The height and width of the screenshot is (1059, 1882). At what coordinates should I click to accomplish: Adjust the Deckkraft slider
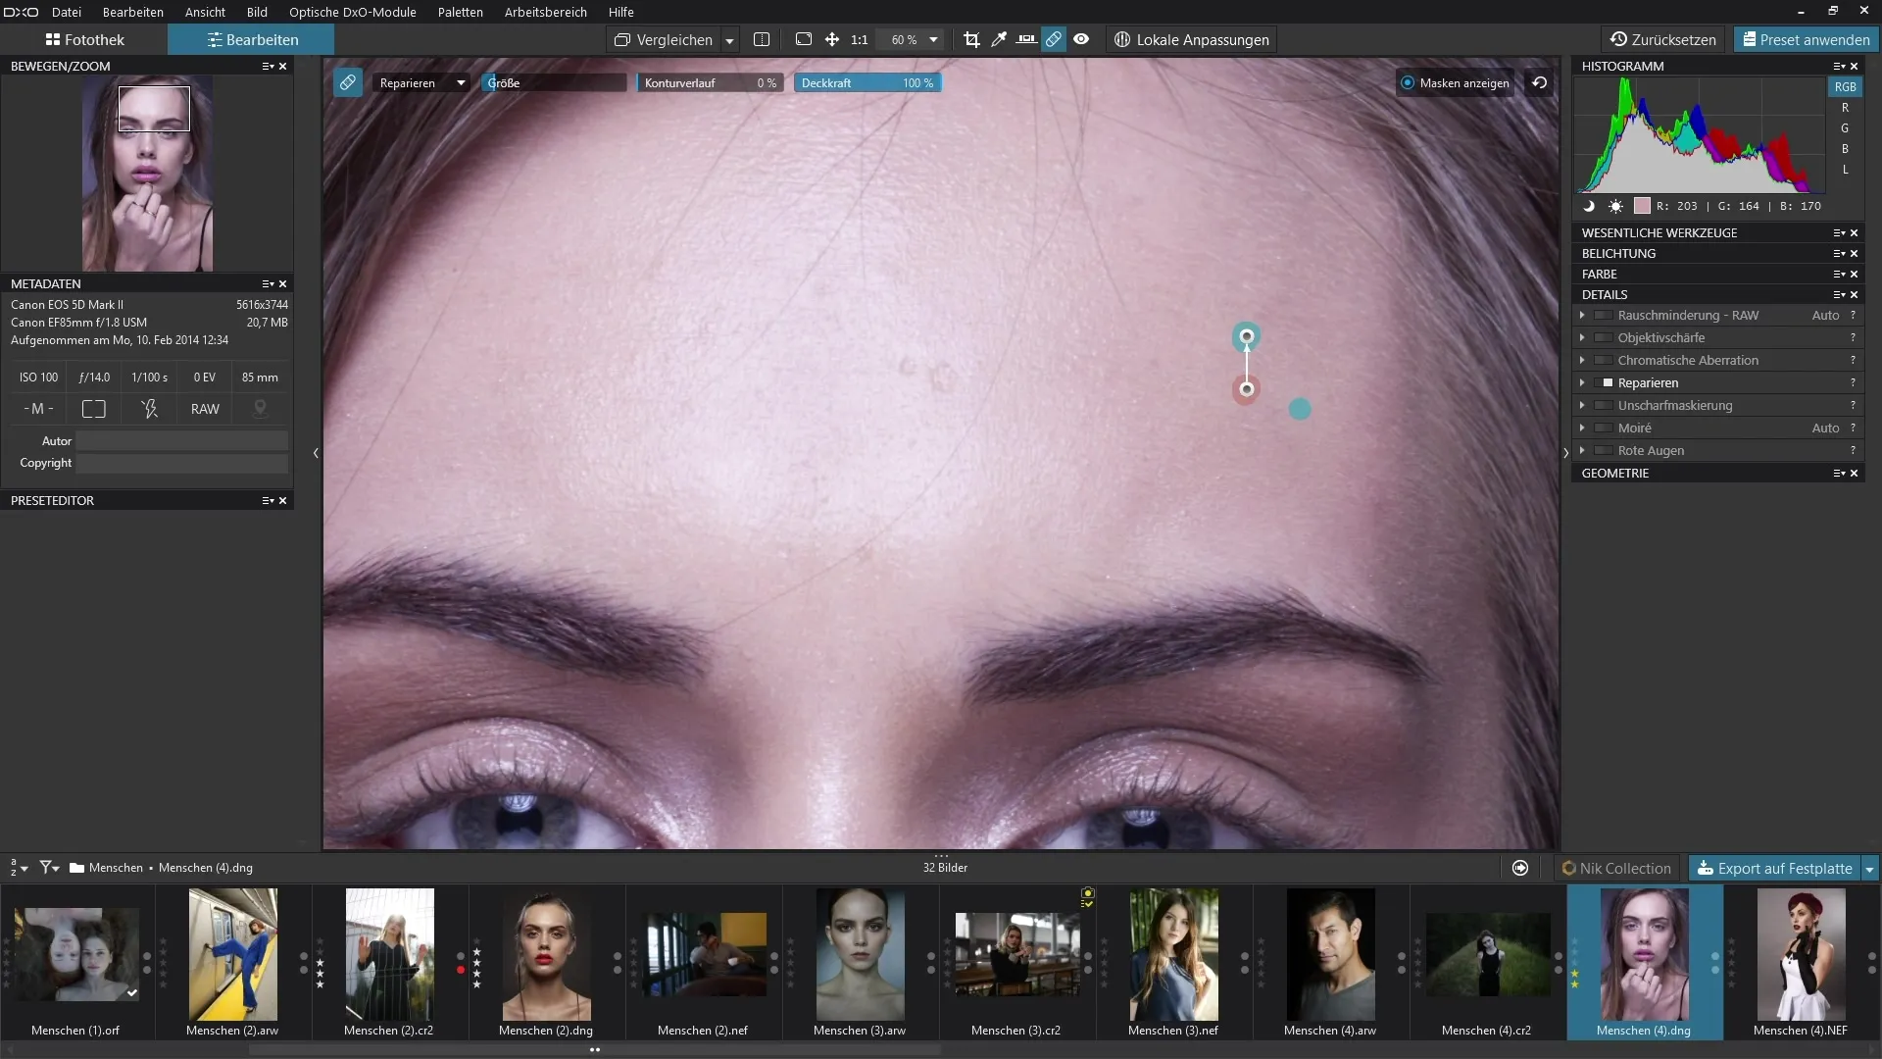pos(867,82)
